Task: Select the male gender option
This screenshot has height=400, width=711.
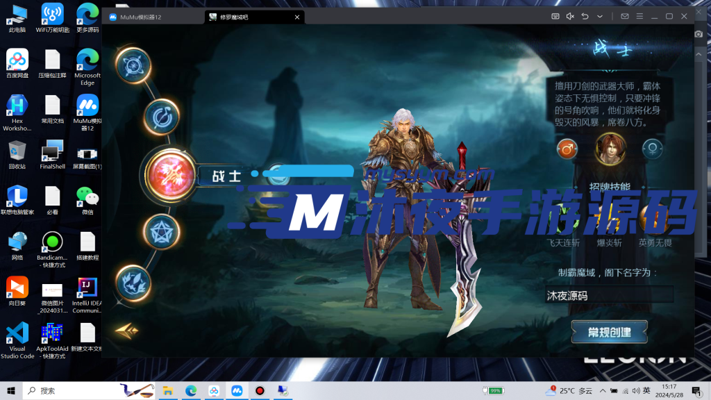Action: point(567,149)
